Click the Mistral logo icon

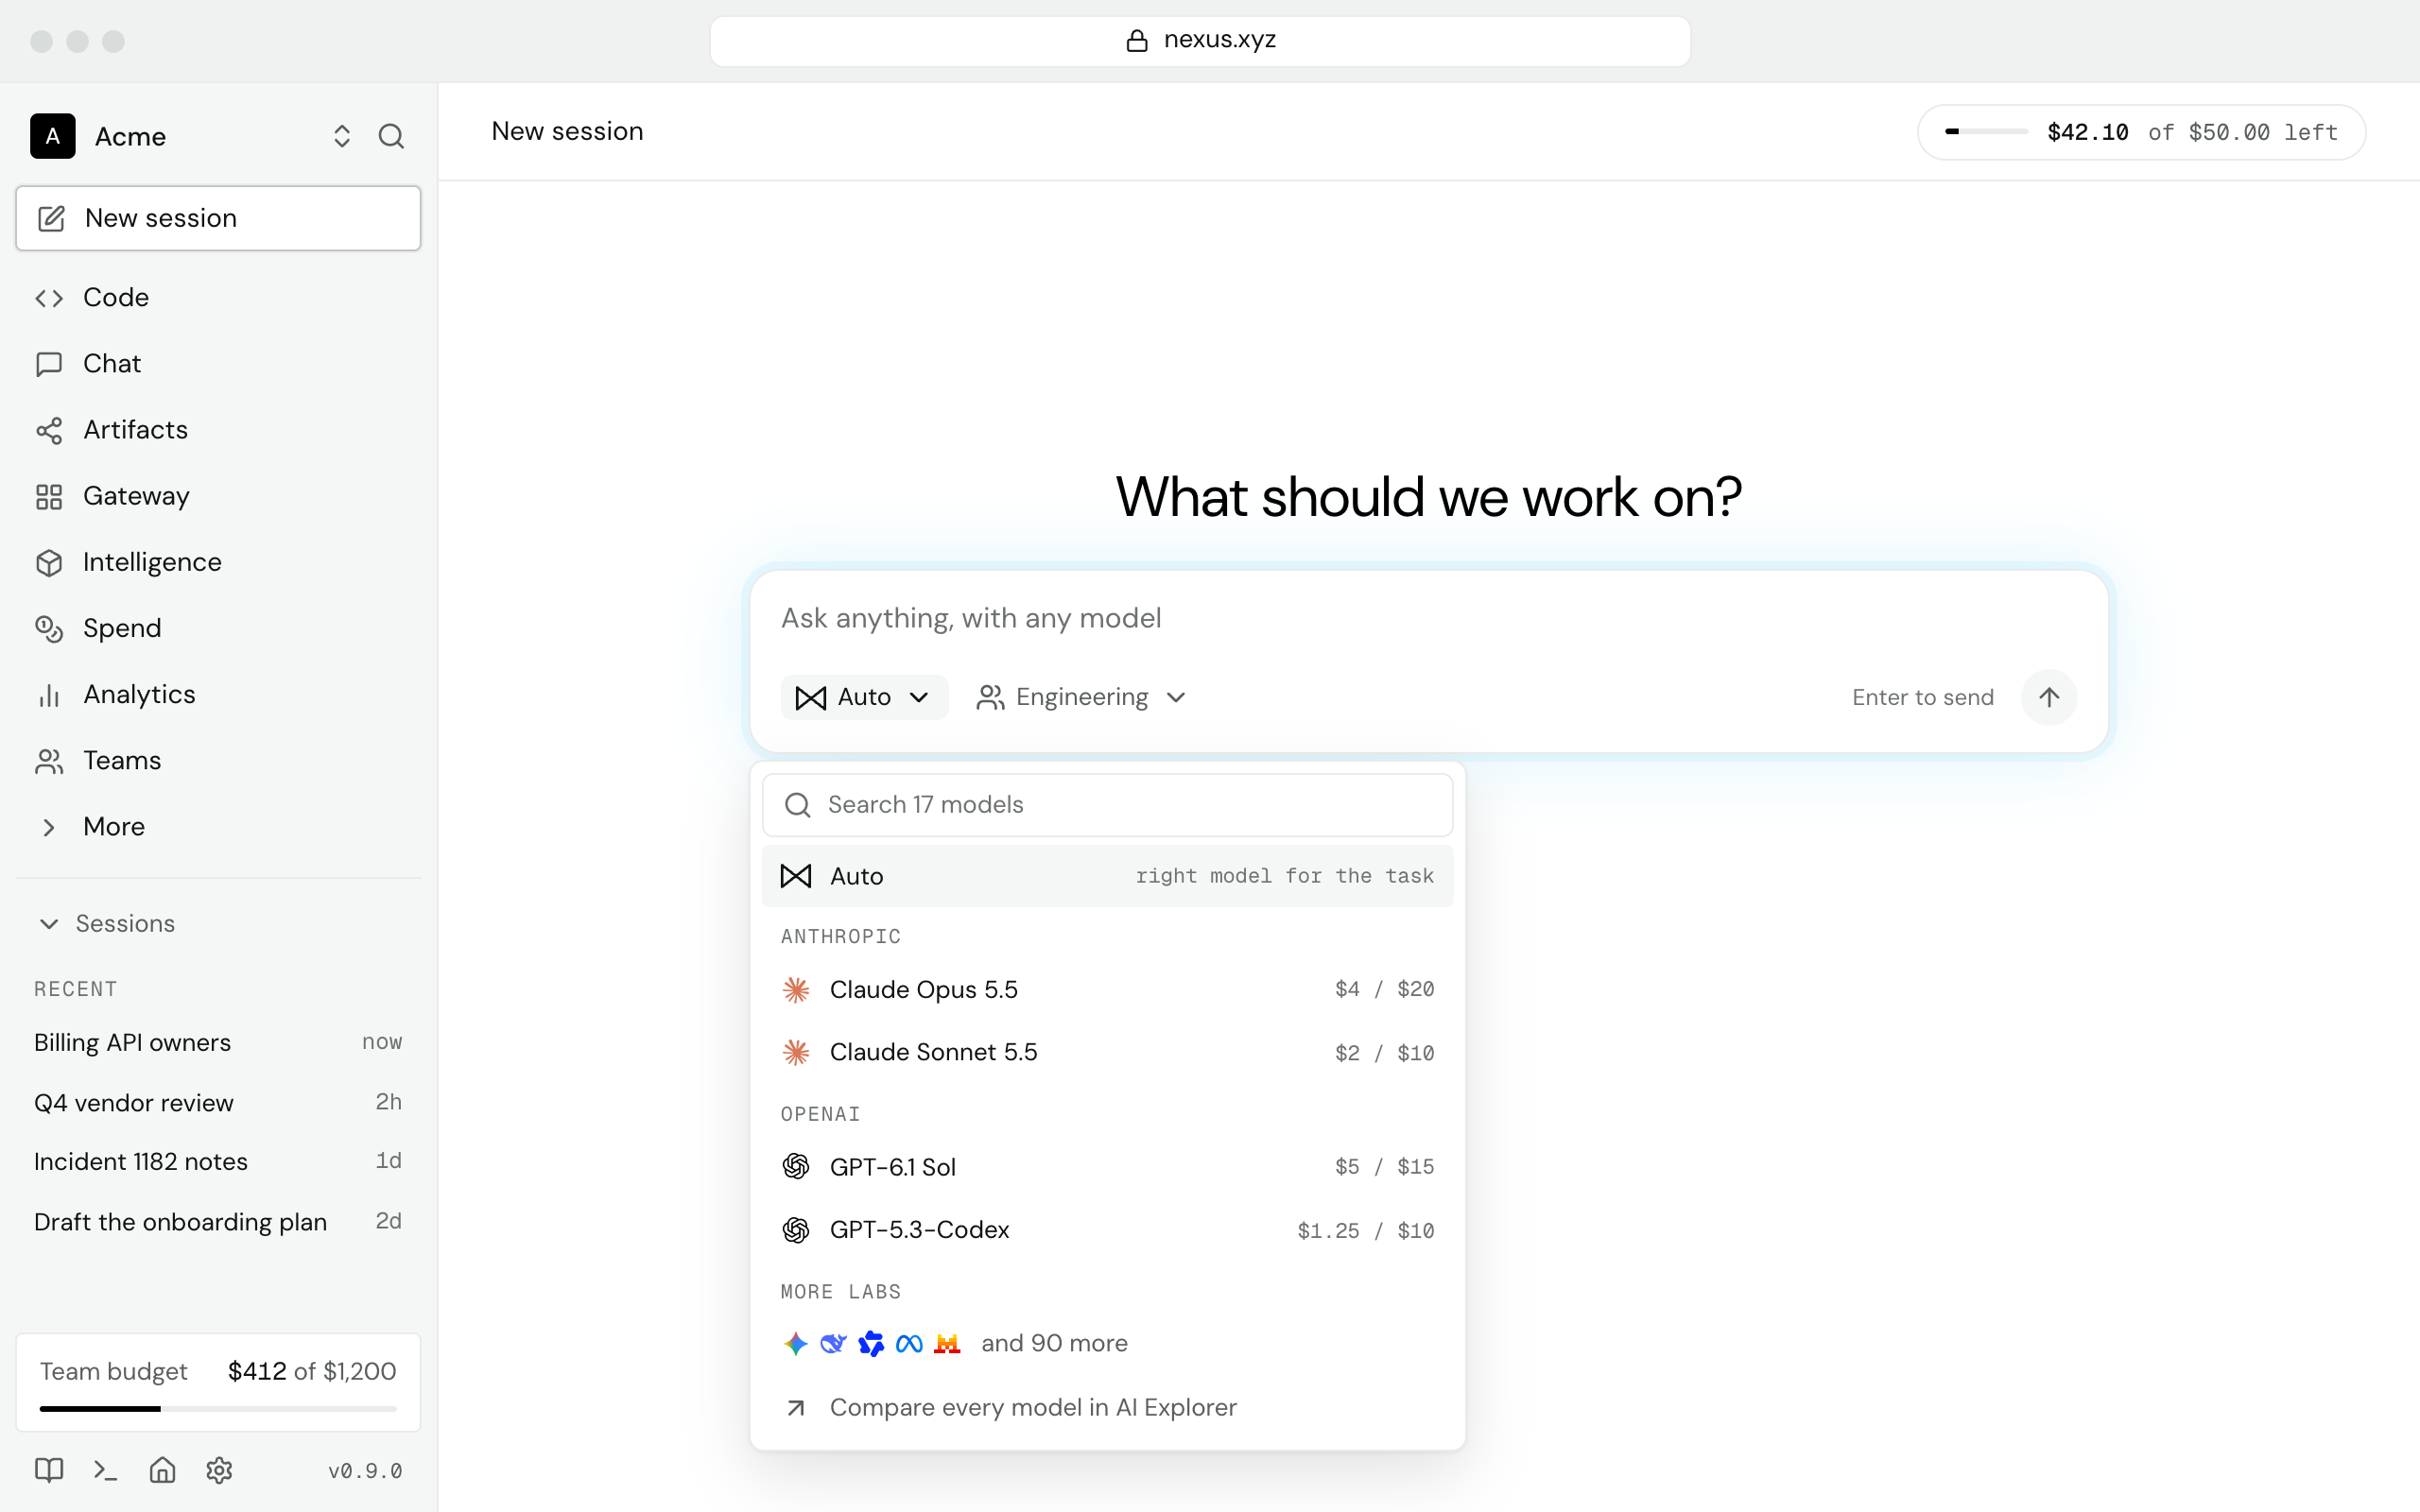(x=947, y=1343)
